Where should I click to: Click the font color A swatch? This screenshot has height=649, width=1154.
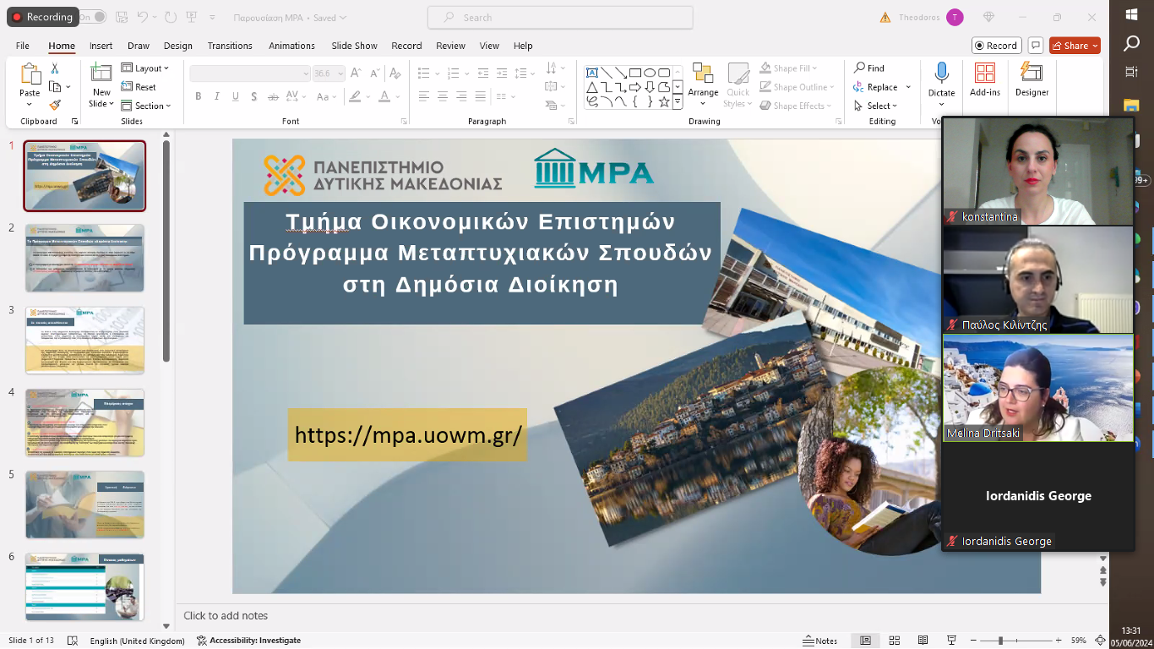pyautogui.click(x=384, y=96)
